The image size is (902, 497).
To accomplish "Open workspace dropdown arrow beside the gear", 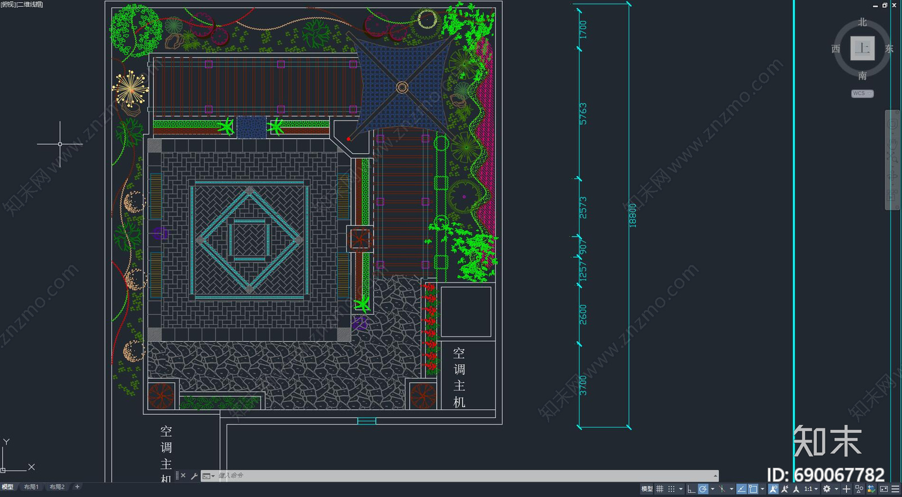I will coord(837,489).
